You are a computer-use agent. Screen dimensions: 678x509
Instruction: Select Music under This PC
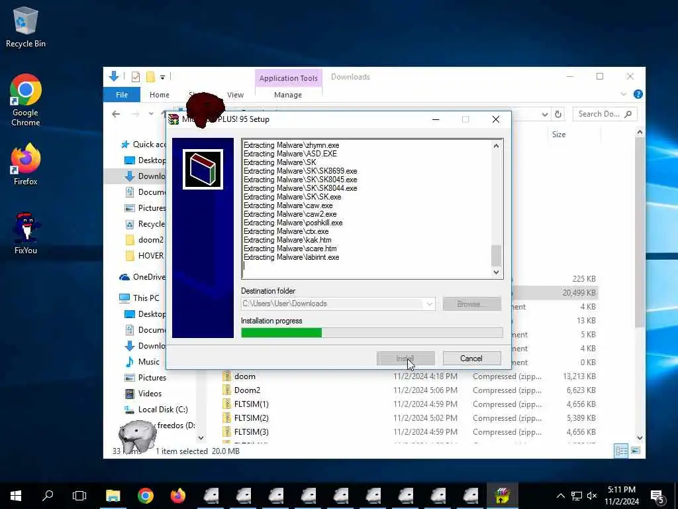click(x=142, y=361)
